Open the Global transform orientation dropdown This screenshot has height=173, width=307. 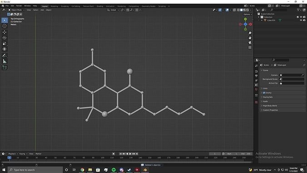113,10
